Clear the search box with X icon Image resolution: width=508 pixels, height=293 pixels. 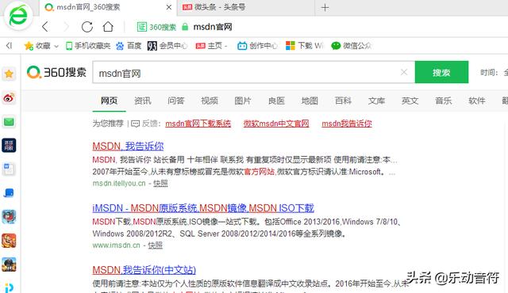[404, 72]
